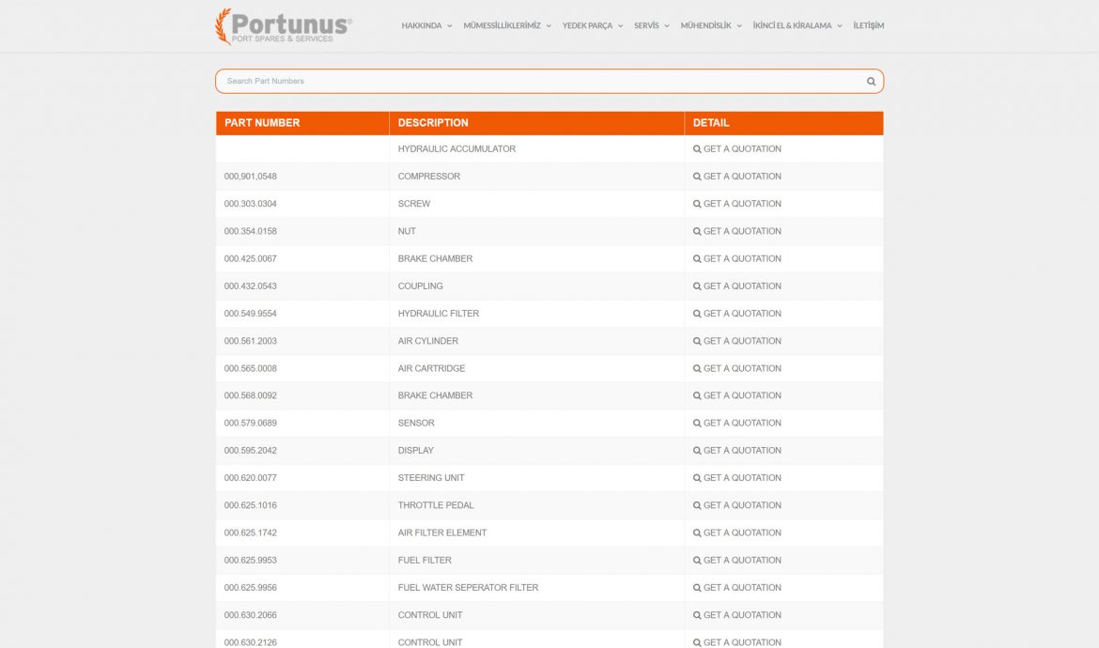This screenshot has width=1099, height=648.
Task: Click magnifier icon in SENSOR row
Action: pos(697,424)
